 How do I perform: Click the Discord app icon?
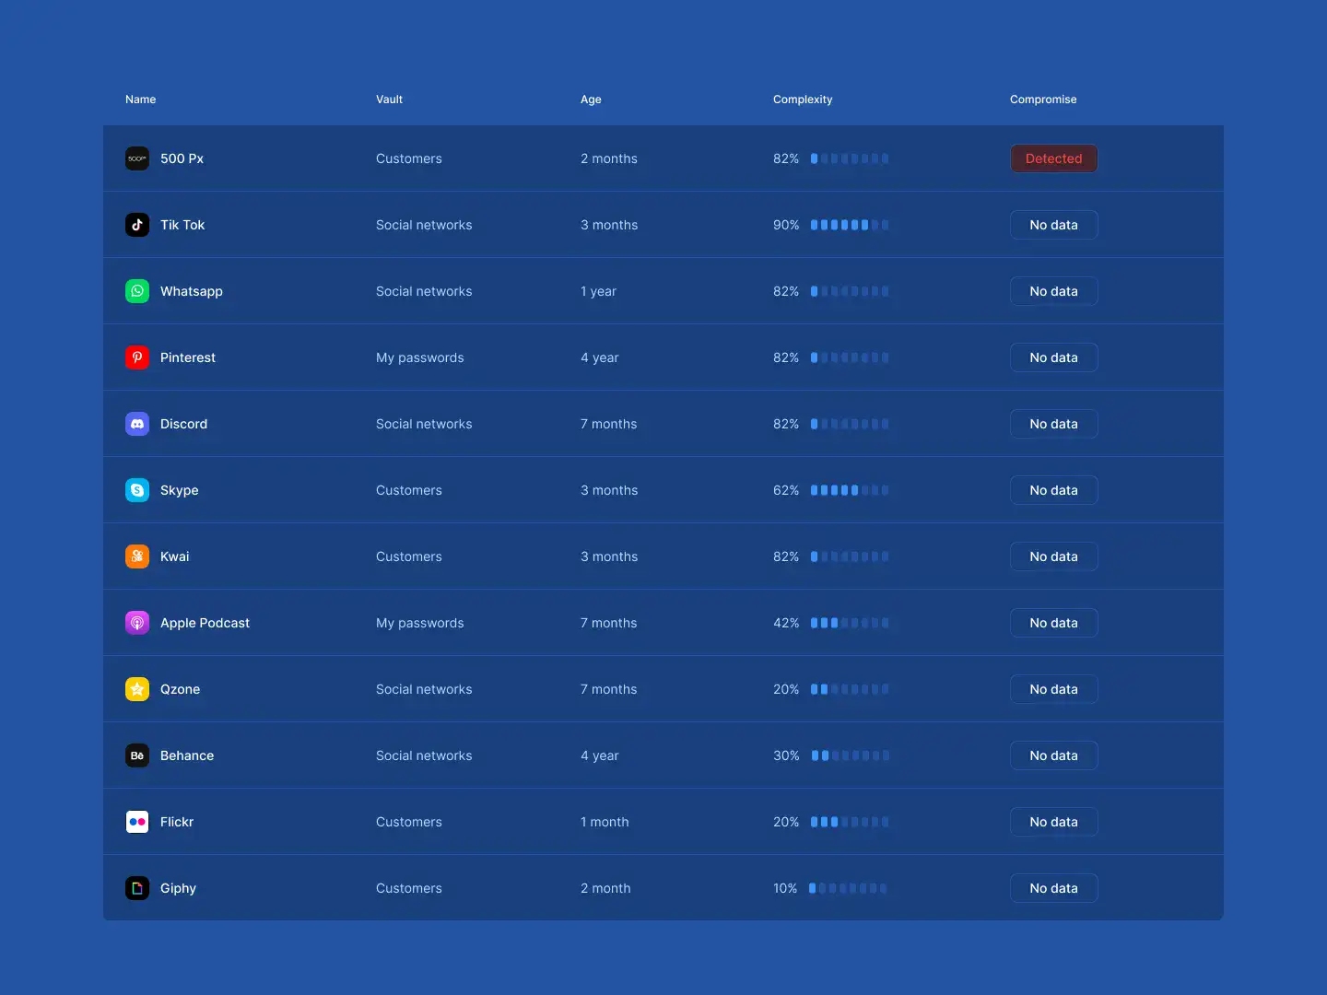(x=137, y=424)
